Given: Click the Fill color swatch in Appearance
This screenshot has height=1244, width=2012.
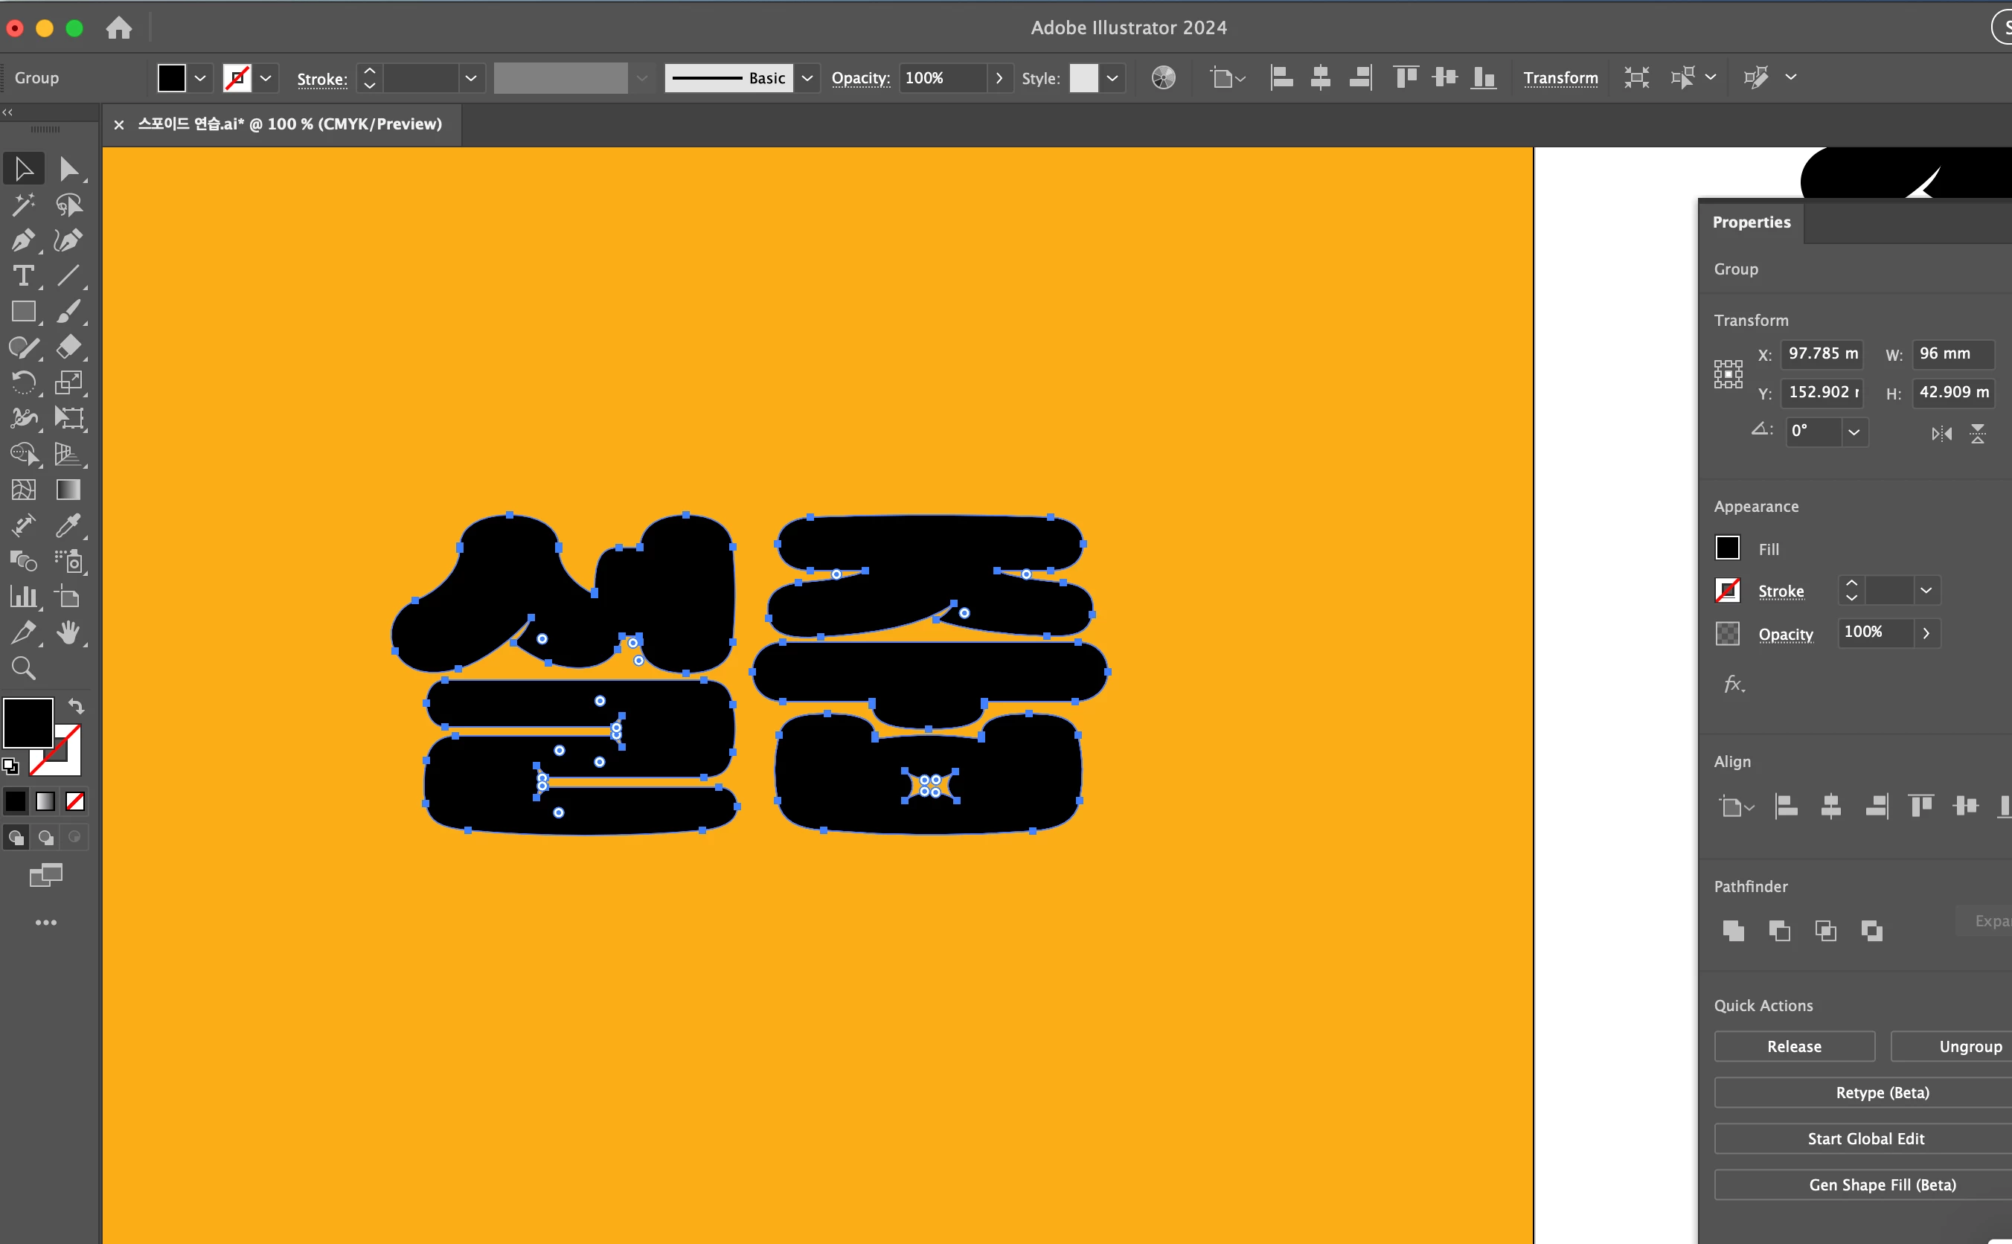Looking at the screenshot, I should click(x=1728, y=548).
